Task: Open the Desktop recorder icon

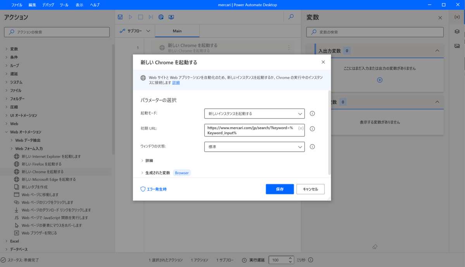Action: (x=171, y=17)
